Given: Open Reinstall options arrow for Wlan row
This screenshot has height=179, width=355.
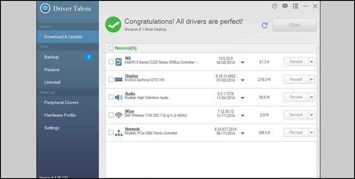Looking at the screenshot, I should click(x=312, y=115).
